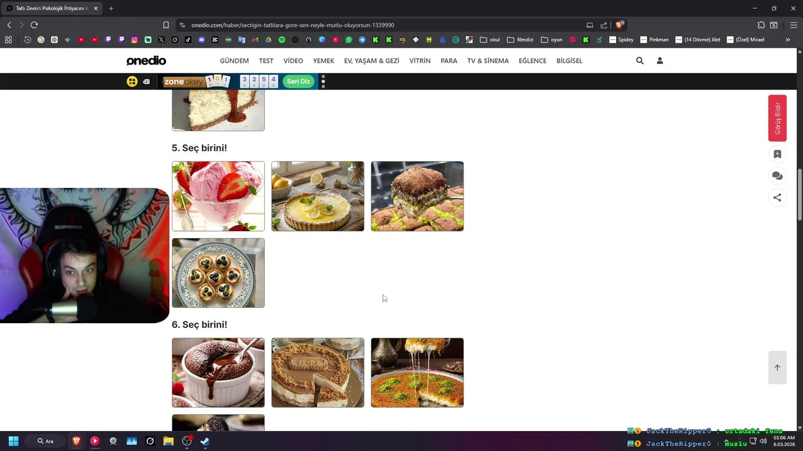Screen dimensions: 803x451
Task: Click the share page icon in address bar
Action: click(604, 25)
